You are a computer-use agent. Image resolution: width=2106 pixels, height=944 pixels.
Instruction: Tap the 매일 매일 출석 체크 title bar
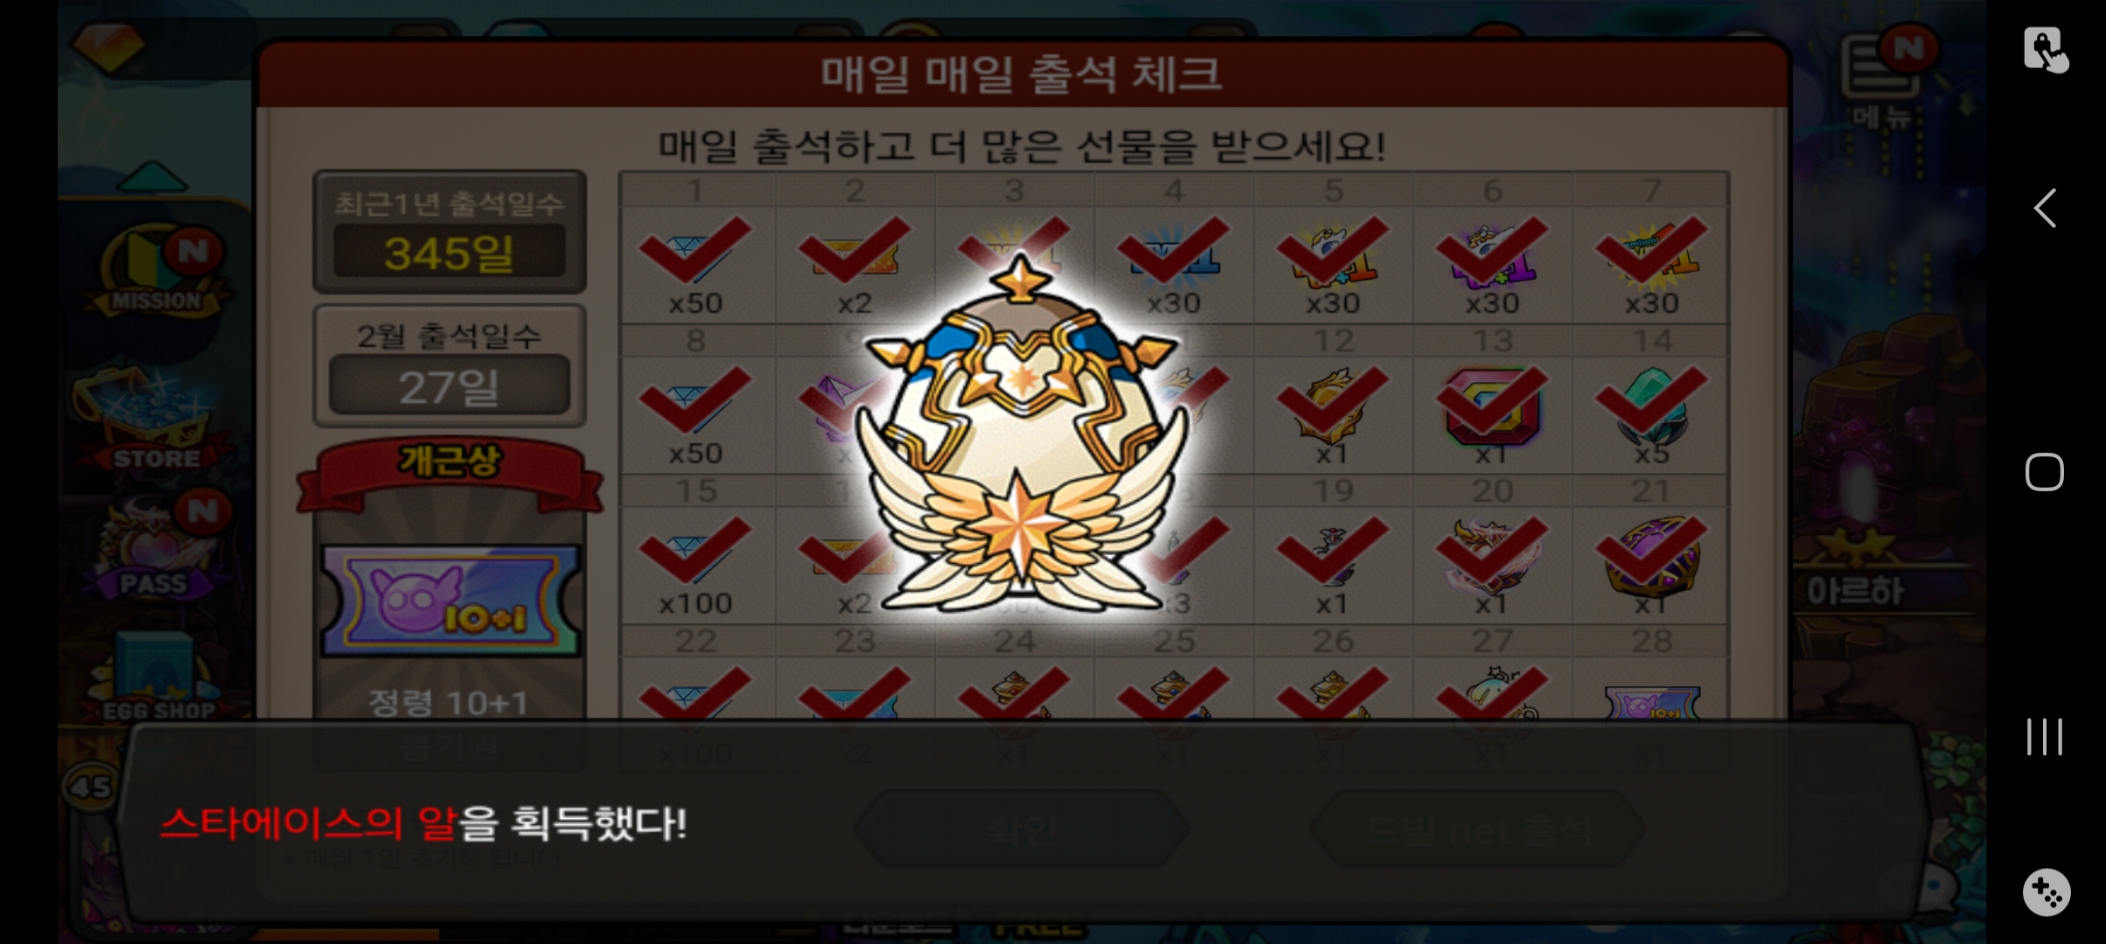(1022, 73)
